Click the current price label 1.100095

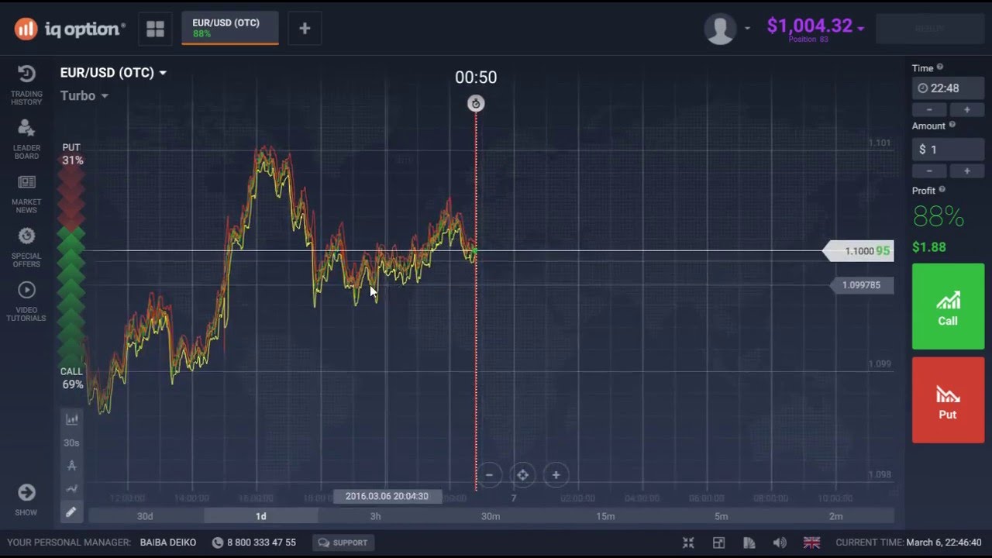tap(859, 250)
